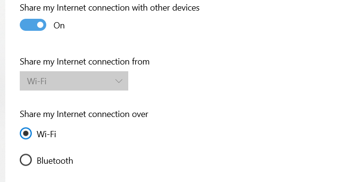Click heading "Share my Internet connection with other devices"
338x182 pixels.
tap(109, 8)
